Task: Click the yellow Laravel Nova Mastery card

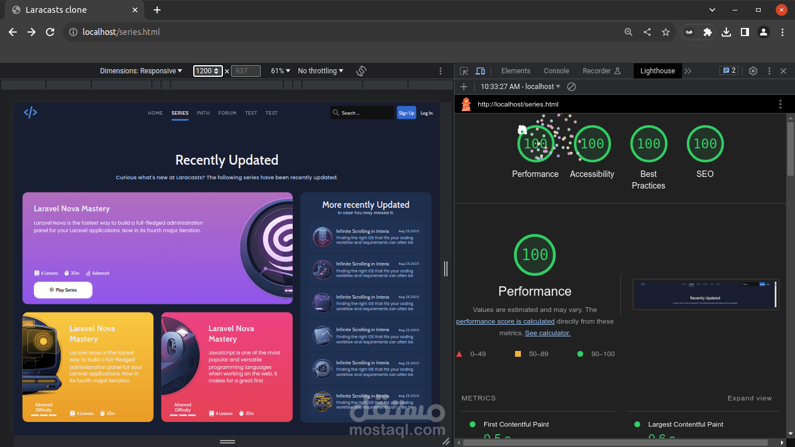Action: pos(88,367)
